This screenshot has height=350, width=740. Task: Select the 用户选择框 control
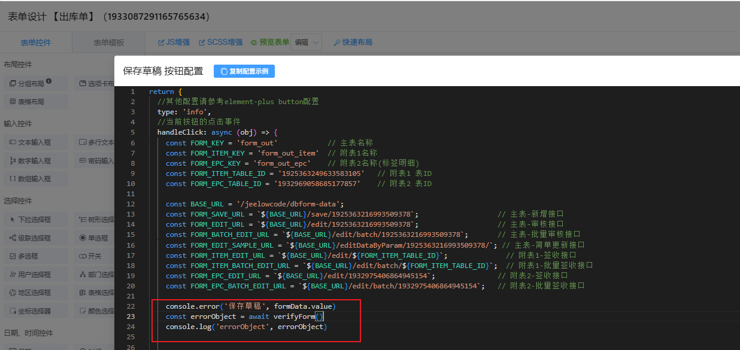pos(35,275)
